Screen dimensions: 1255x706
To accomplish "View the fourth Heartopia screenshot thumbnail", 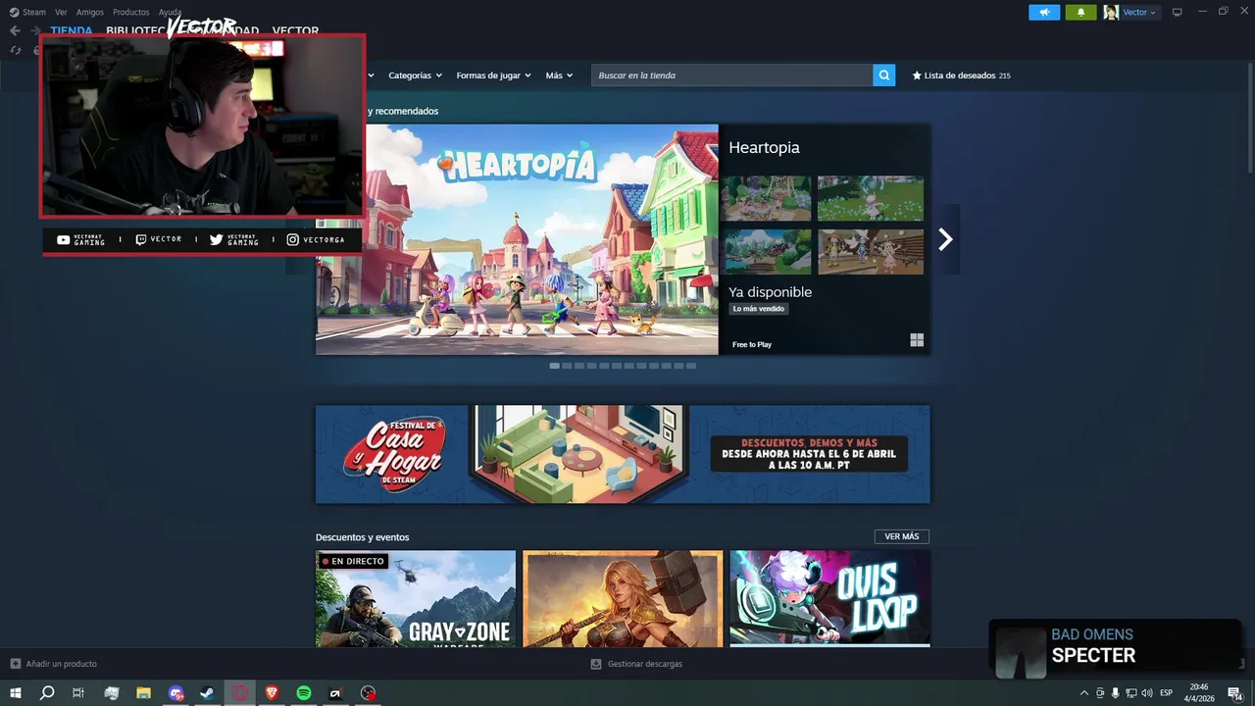I will point(871,252).
